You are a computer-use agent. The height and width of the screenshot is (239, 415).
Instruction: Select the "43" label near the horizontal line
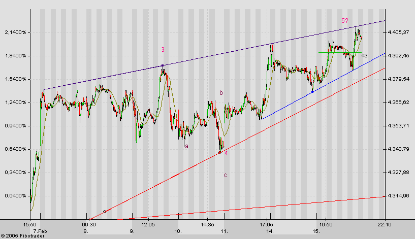click(364, 55)
